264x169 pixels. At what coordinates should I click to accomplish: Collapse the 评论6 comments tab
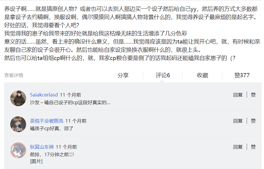163,75
